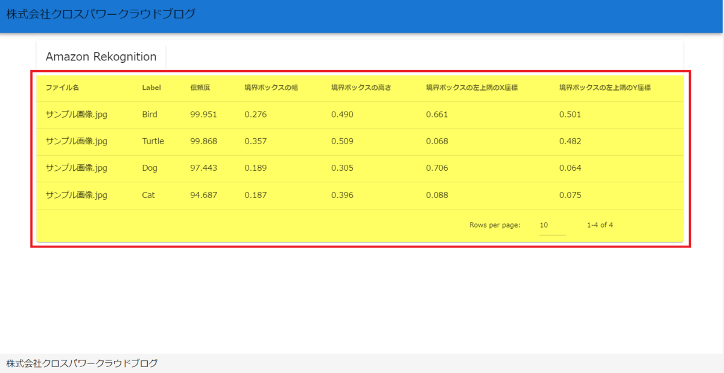Viewport: 724px width, 373px height.
Task: Click the confidence value 94.687
Action: (203, 195)
